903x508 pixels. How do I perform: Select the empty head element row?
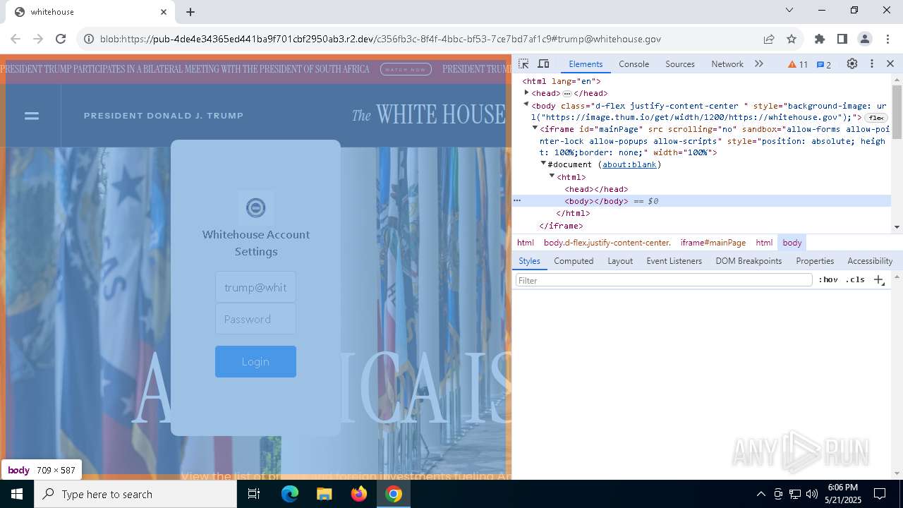coord(596,189)
